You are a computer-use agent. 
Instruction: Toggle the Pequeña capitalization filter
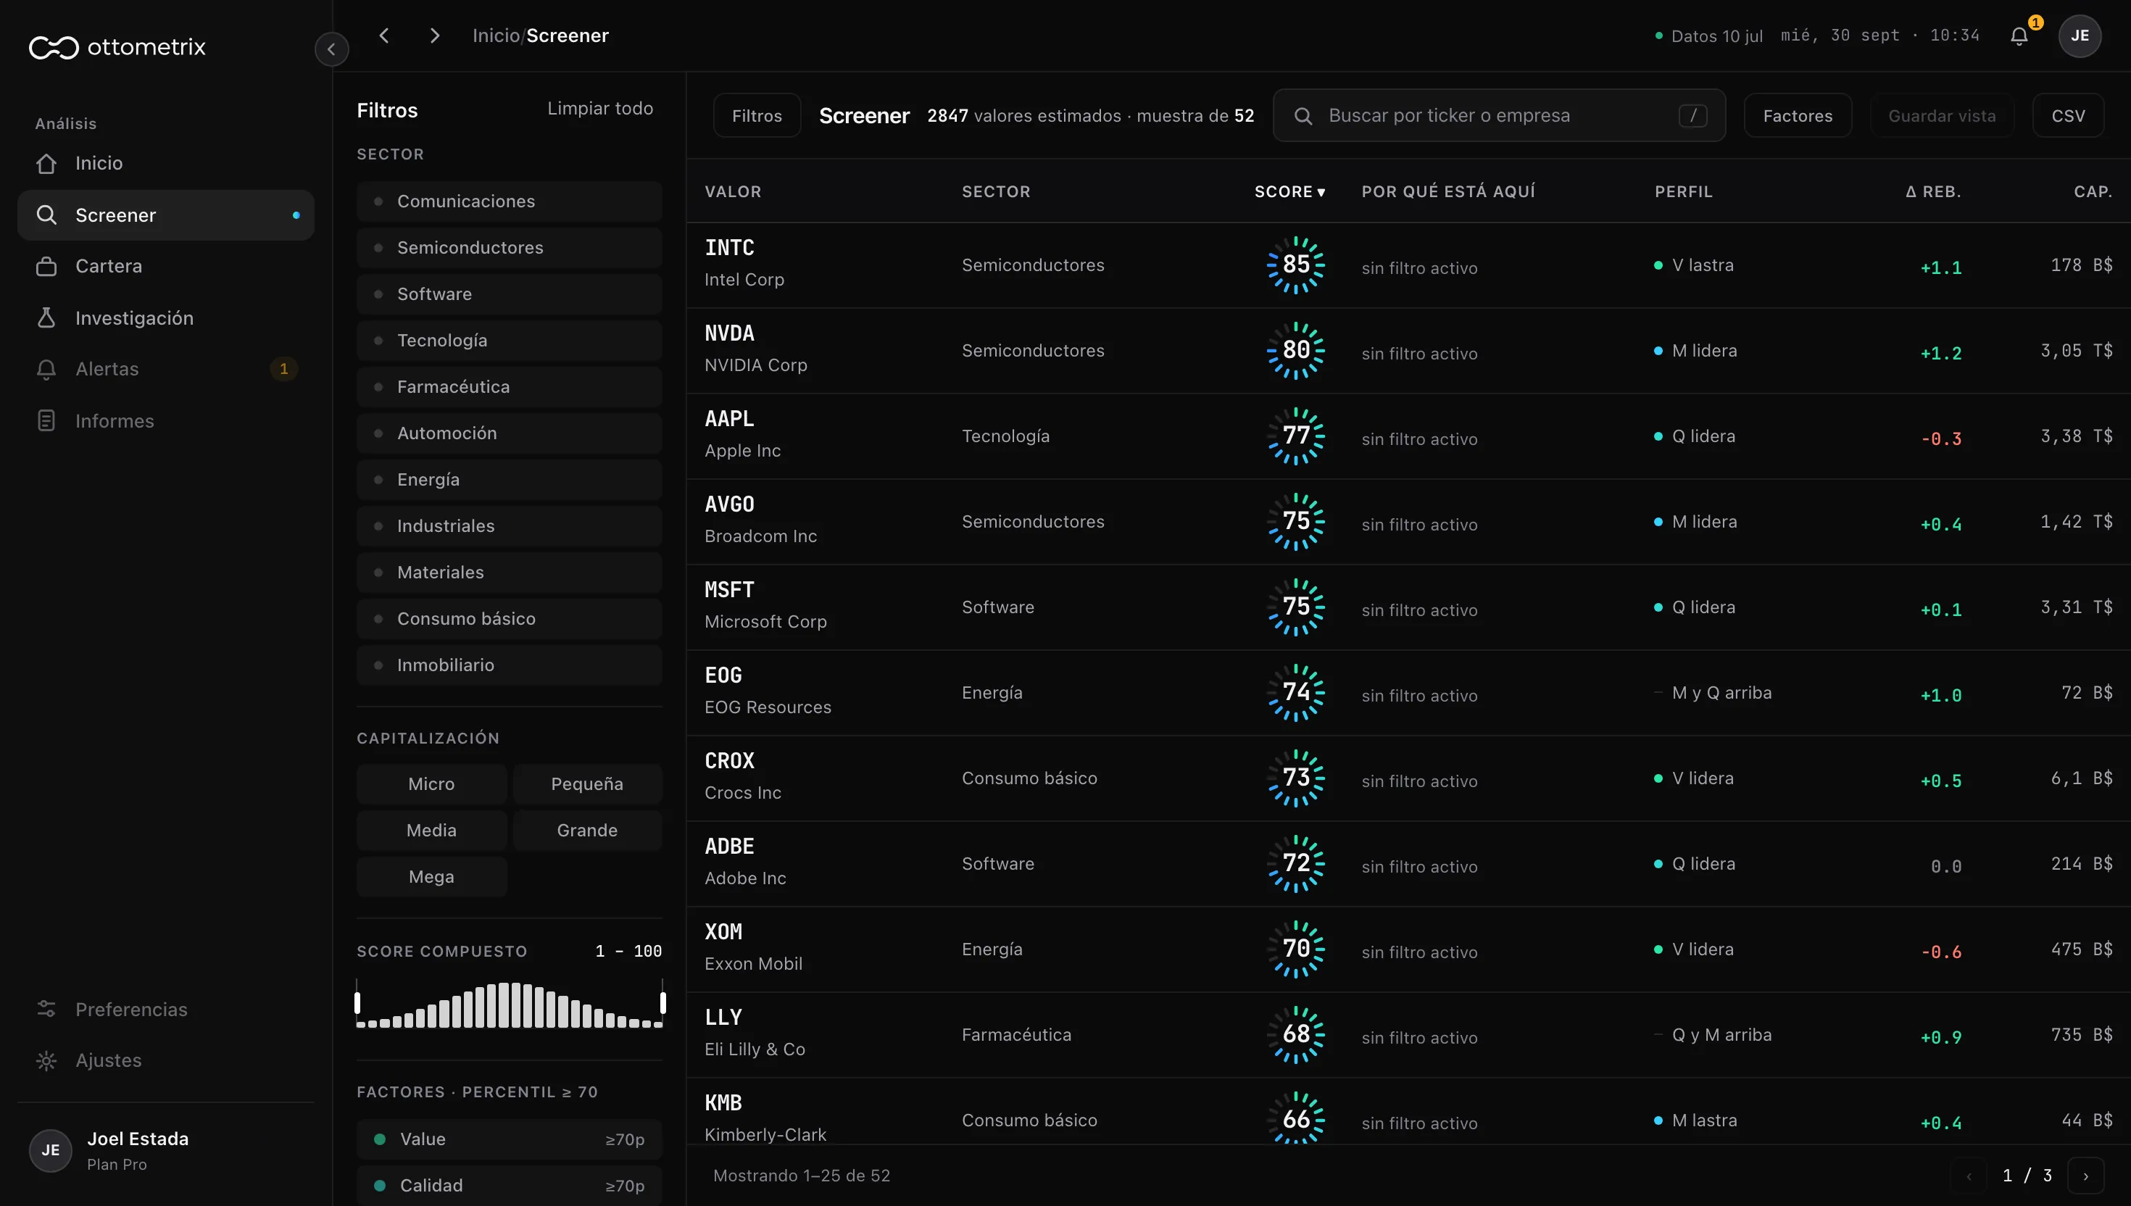click(x=587, y=783)
